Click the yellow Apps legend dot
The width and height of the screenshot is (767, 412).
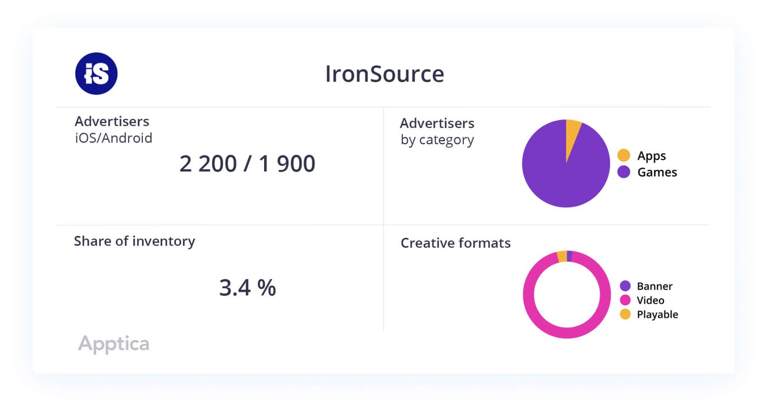click(623, 156)
